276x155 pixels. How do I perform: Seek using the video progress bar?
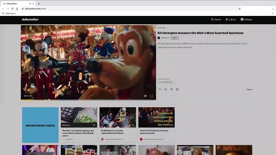pyautogui.click(x=88, y=100)
